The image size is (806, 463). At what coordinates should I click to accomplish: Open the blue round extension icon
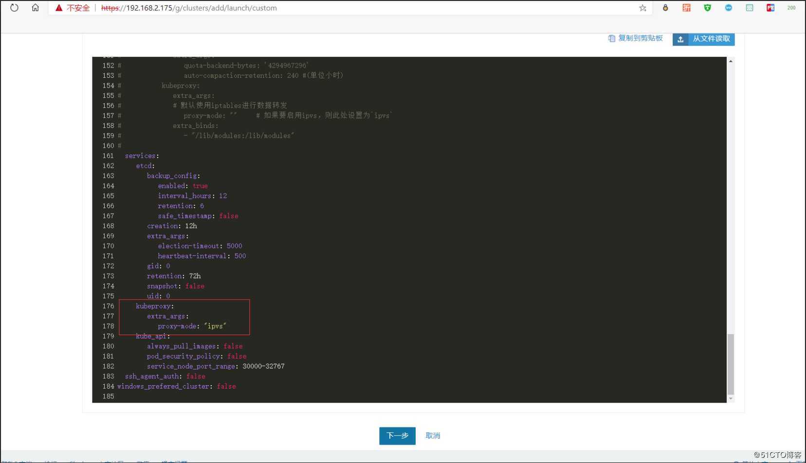click(x=728, y=8)
